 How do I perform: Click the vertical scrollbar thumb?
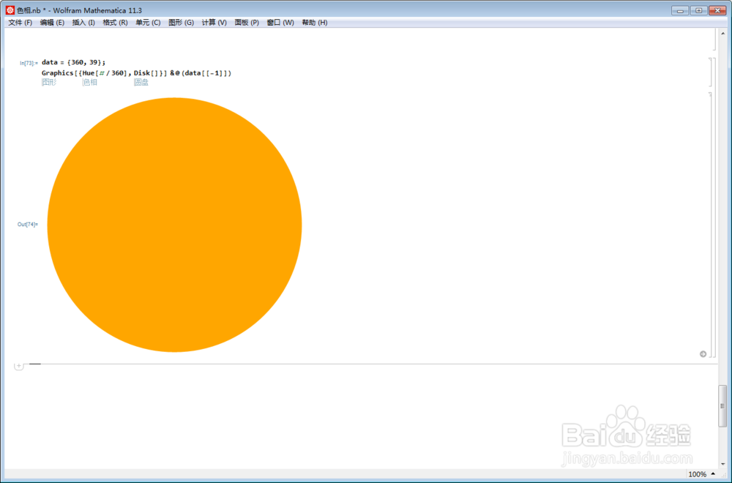click(x=722, y=405)
